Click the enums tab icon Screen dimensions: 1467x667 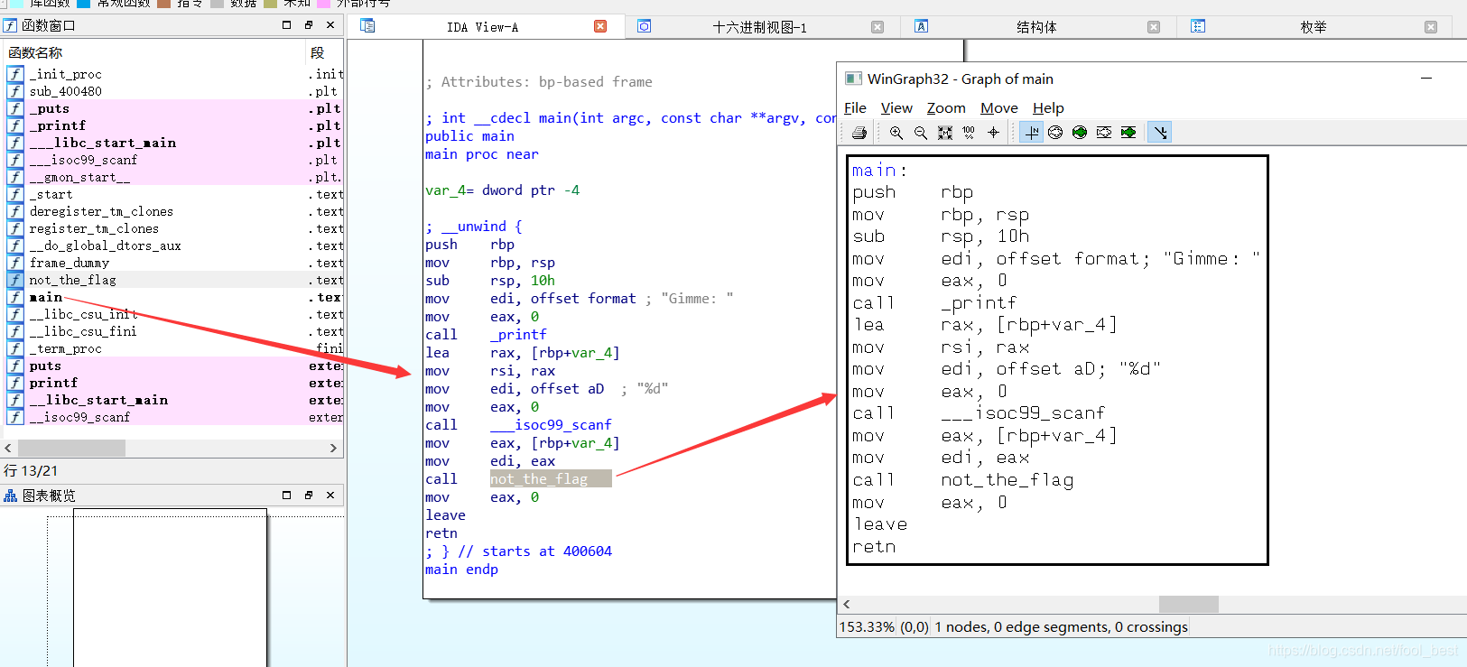click(1198, 26)
